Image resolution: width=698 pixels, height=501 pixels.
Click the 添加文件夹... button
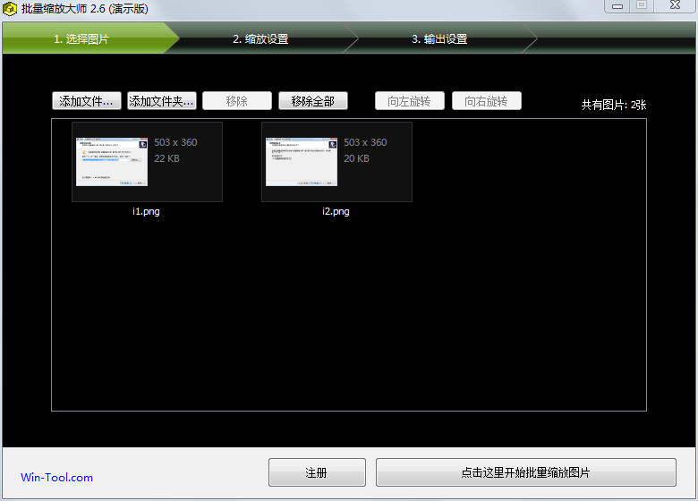tap(162, 101)
